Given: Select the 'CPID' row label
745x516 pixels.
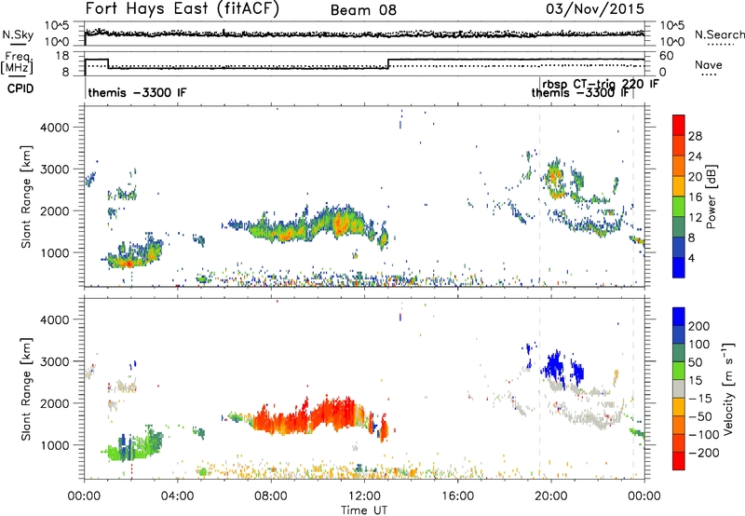Looking at the screenshot, I should pos(20,88).
